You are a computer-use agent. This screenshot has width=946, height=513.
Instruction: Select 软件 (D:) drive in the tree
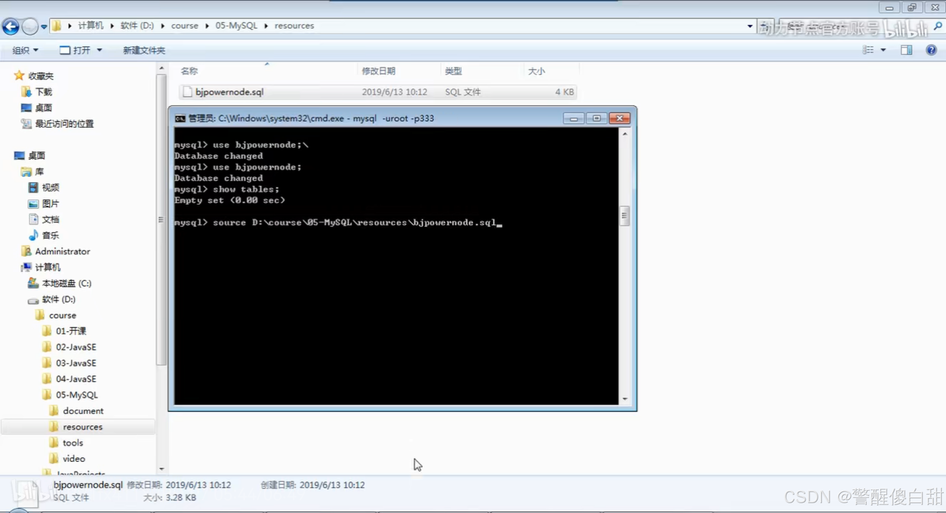[59, 299]
